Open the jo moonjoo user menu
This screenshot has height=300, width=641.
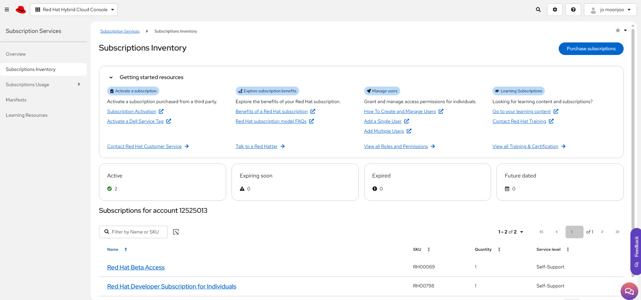click(610, 10)
